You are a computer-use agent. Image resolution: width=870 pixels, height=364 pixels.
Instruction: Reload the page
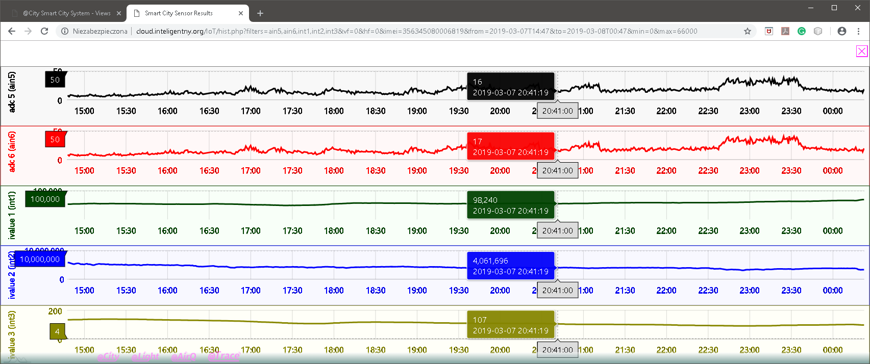click(44, 31)
